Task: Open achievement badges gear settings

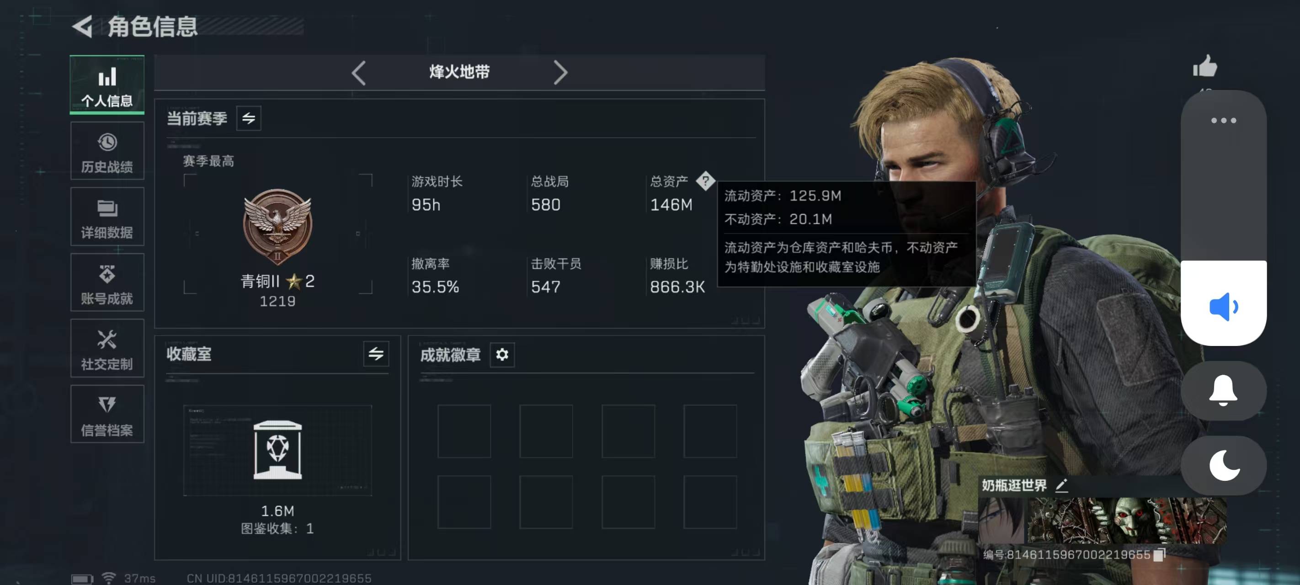Action: pyautogui.click(x=502, y=354)
